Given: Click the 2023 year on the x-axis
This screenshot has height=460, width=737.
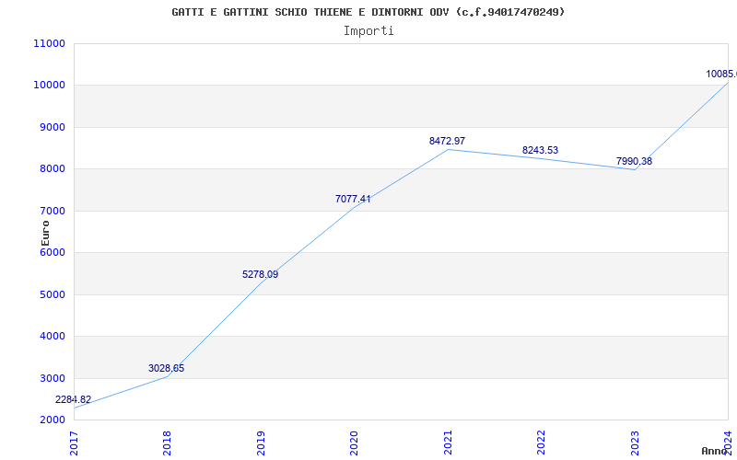Looking at the screenshot, I should tap(636, 442).
